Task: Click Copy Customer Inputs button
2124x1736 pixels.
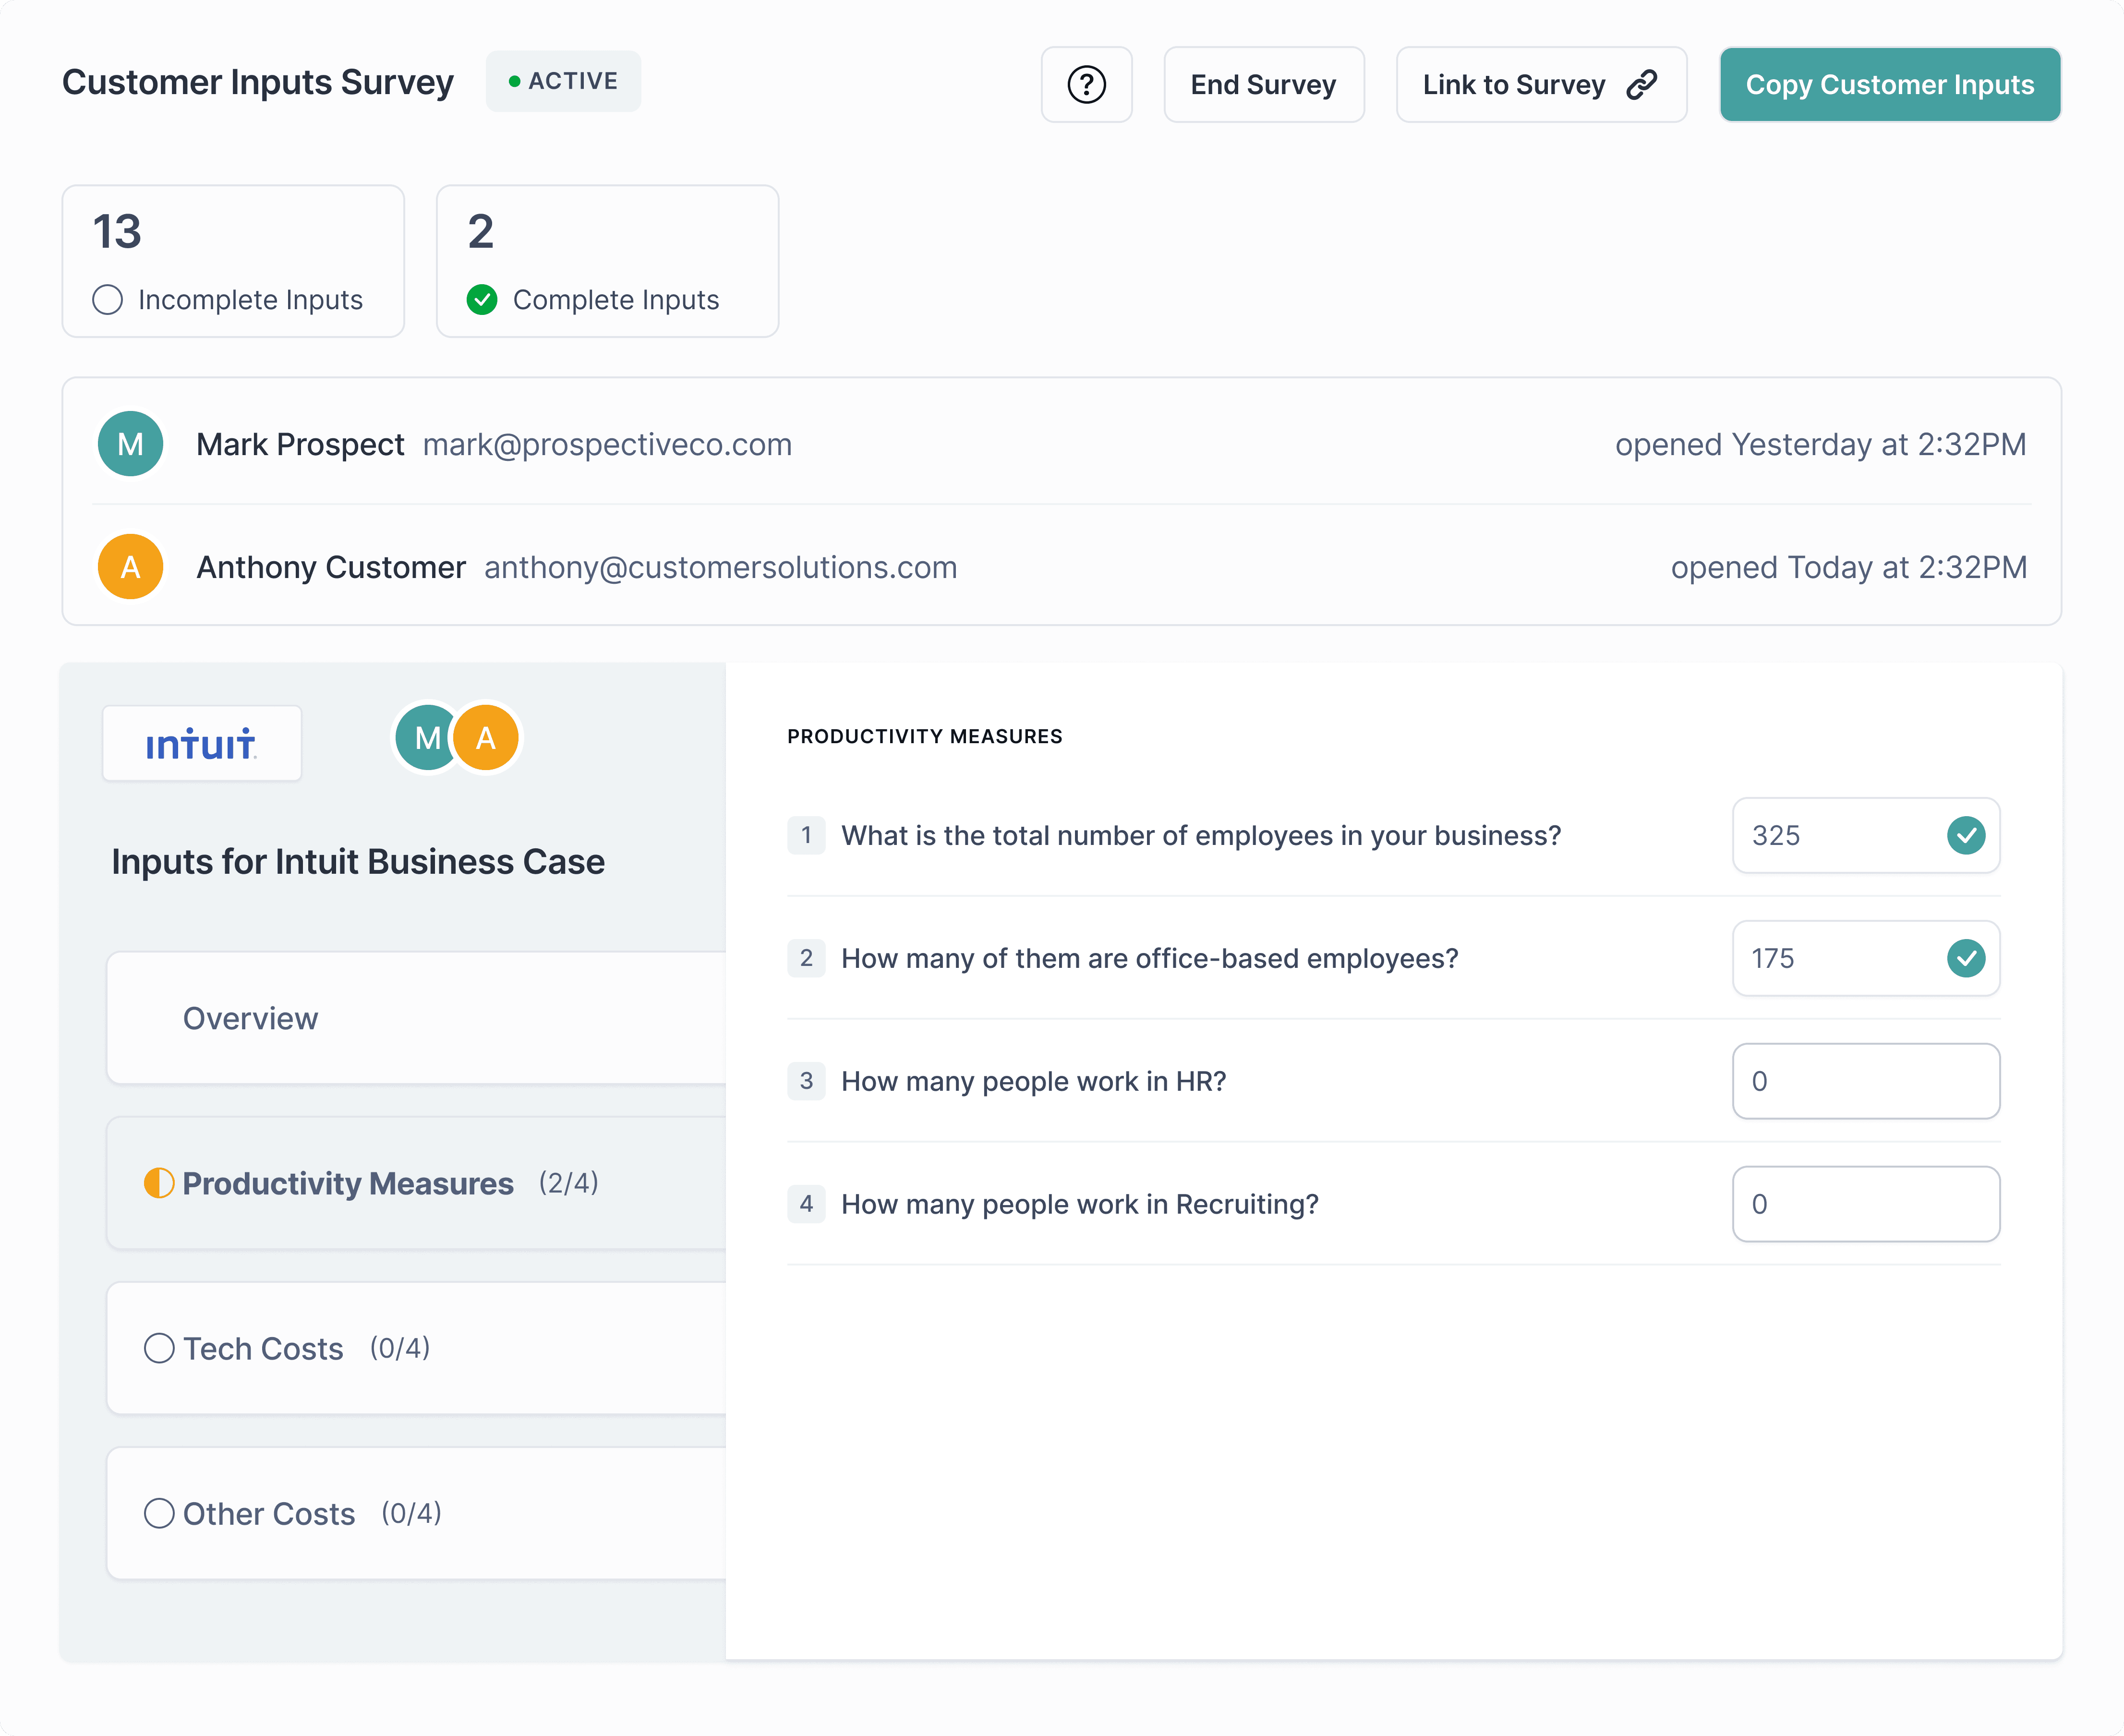Action: click(1889, 85)
